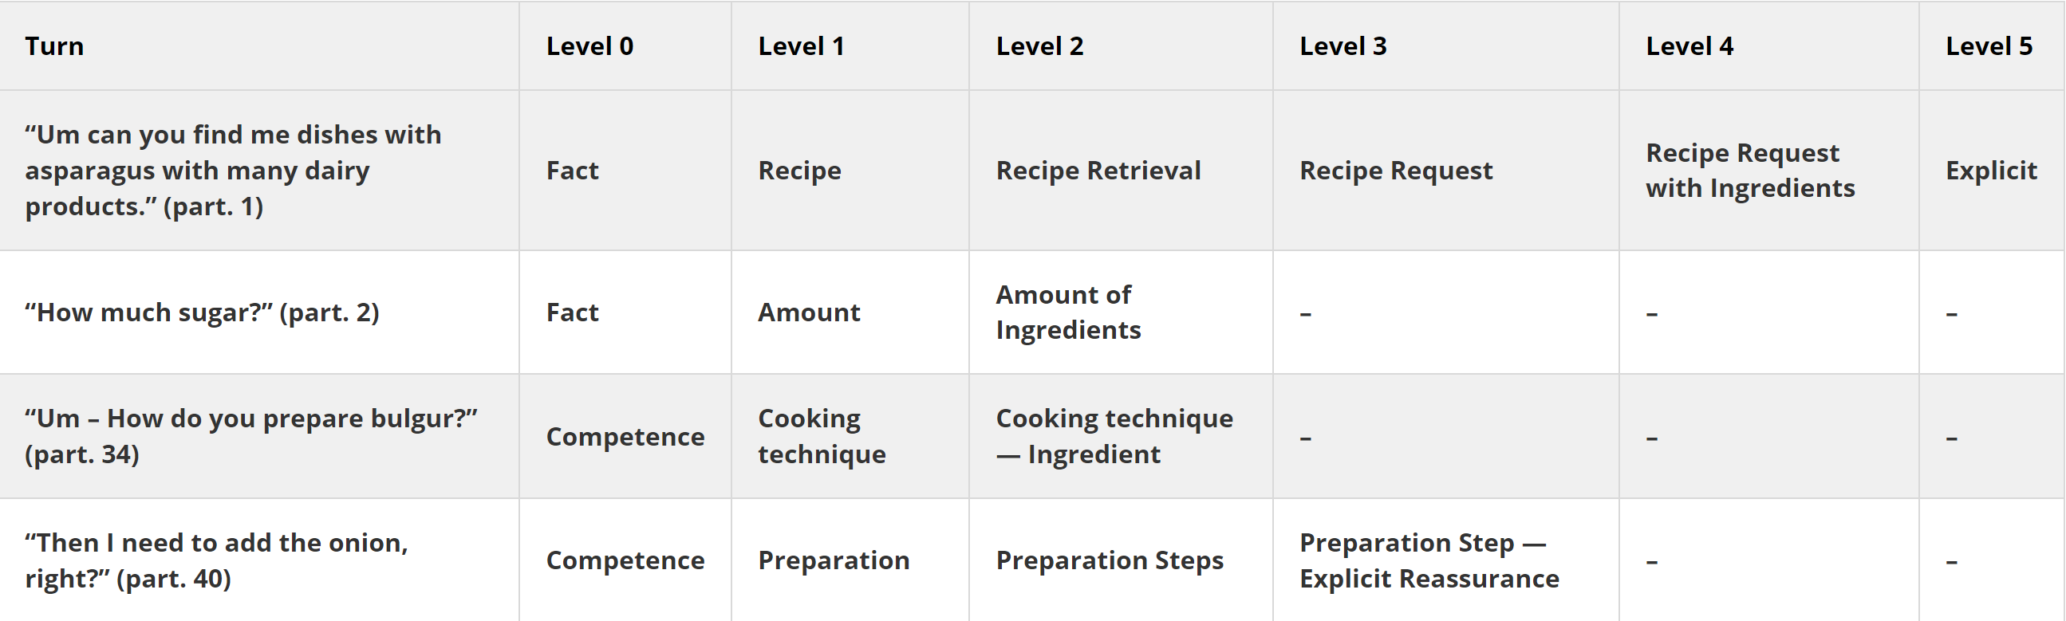
Task: Click the "How much sugar?" turn cell
Action: [202, 312]
